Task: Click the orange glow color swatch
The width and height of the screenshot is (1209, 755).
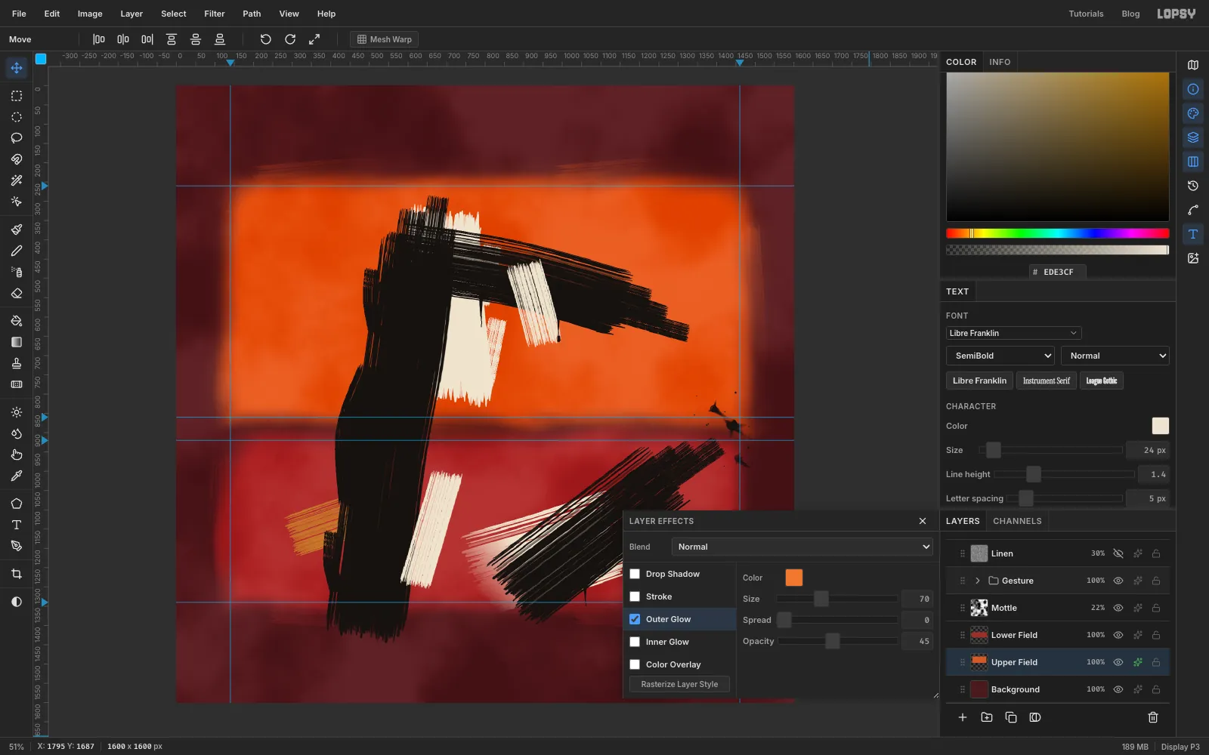Action: pos(794,578)
